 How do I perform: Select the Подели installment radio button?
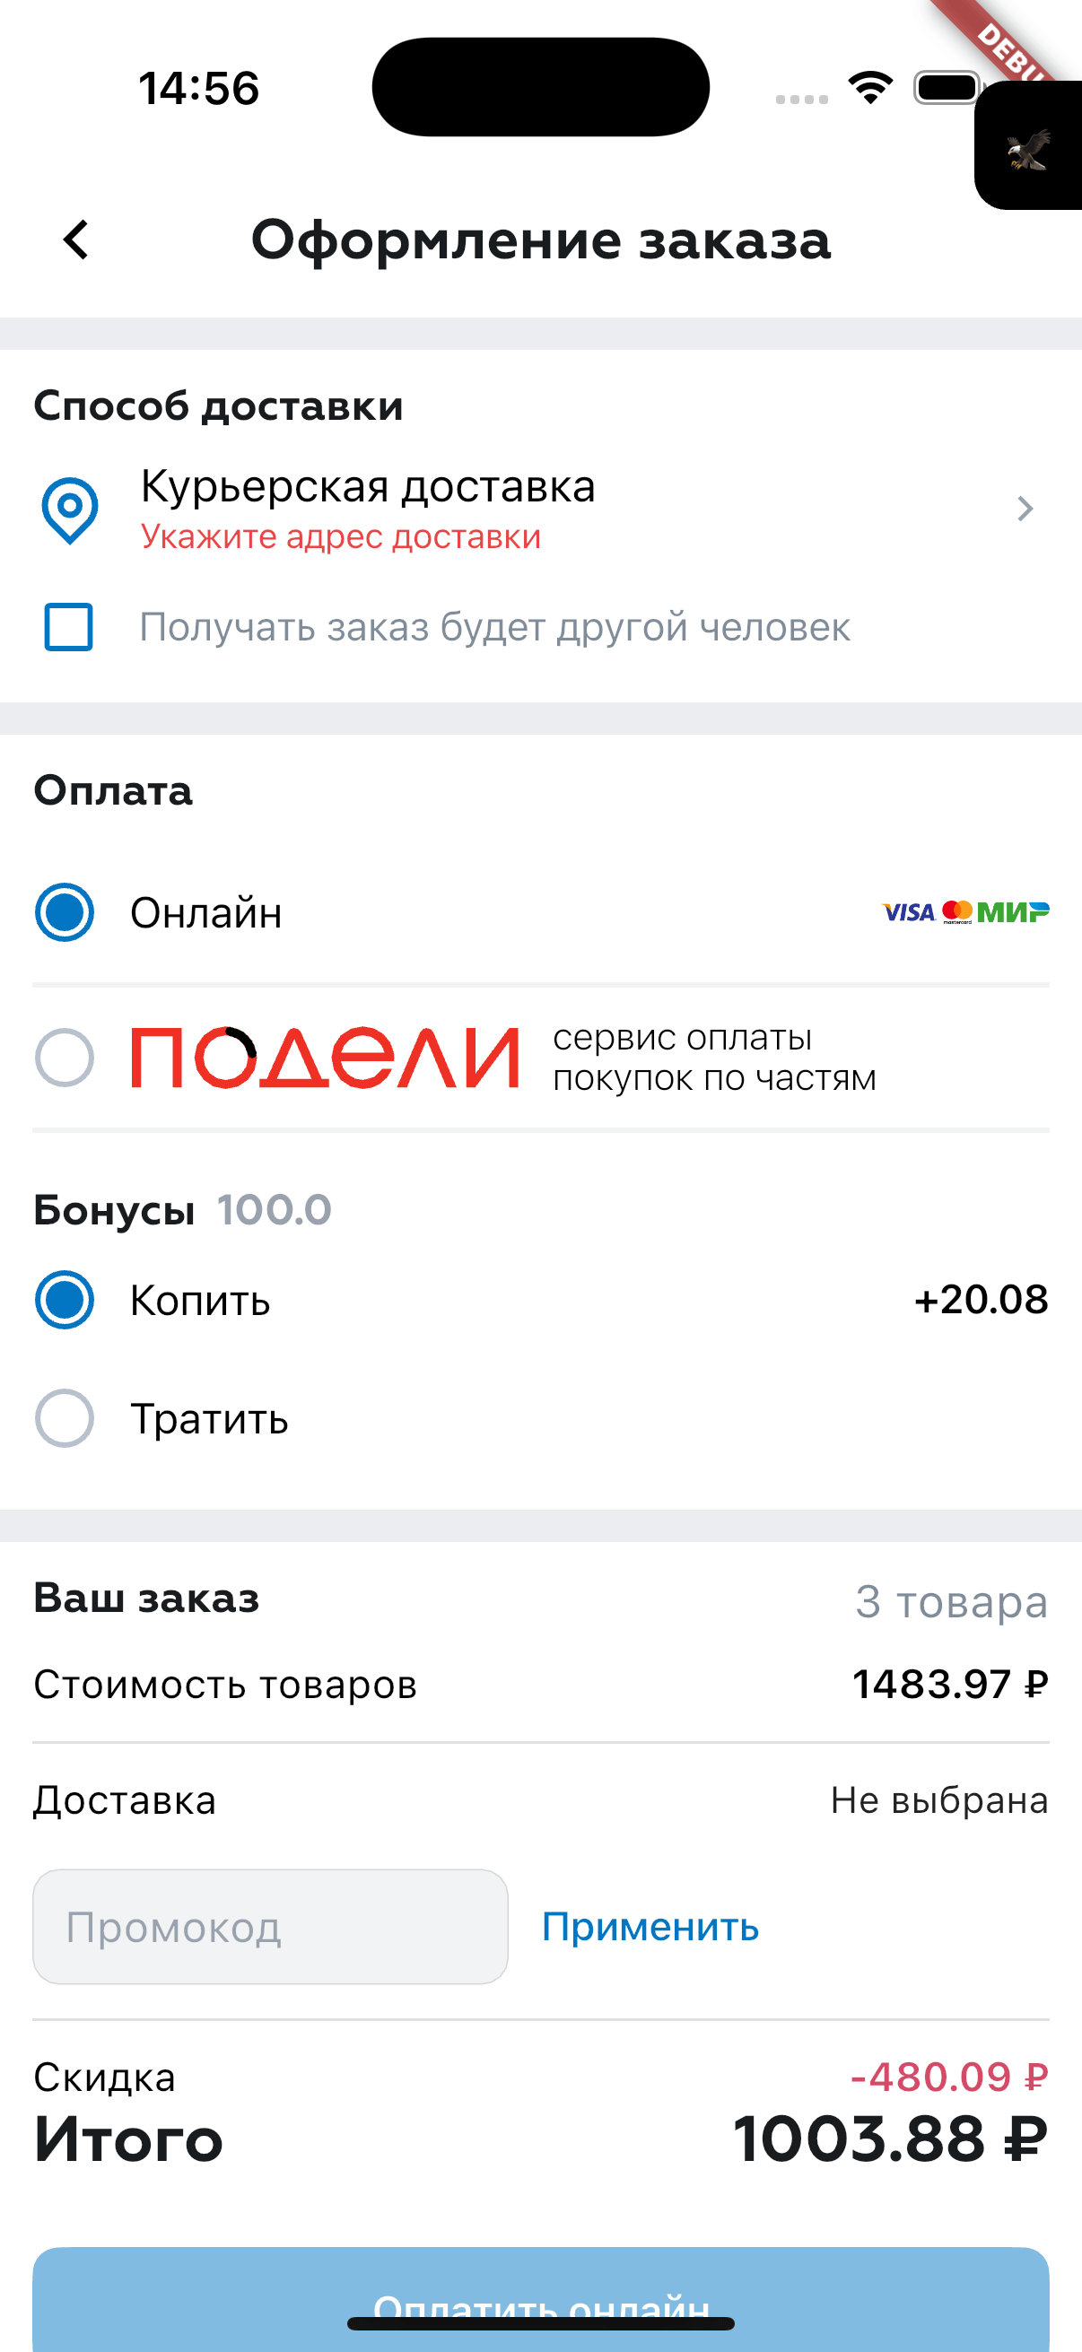coord(65,1058)
